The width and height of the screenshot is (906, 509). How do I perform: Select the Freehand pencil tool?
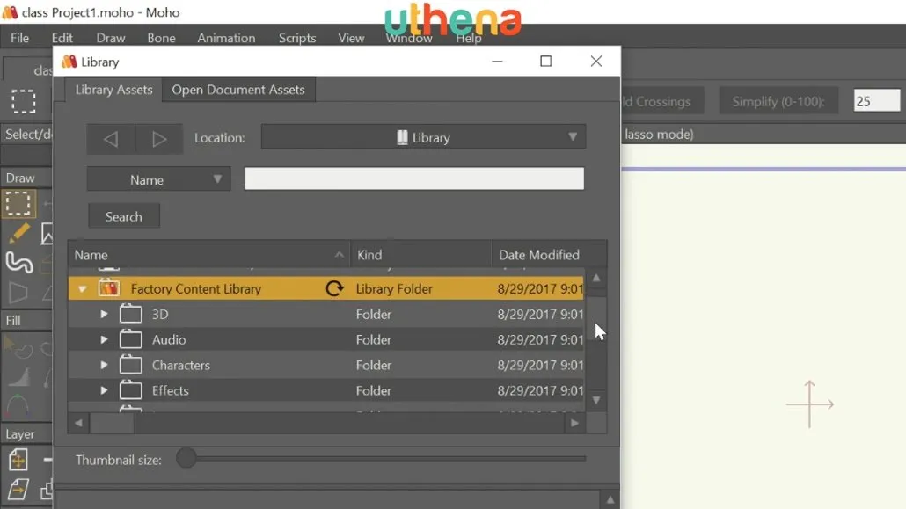18,234
